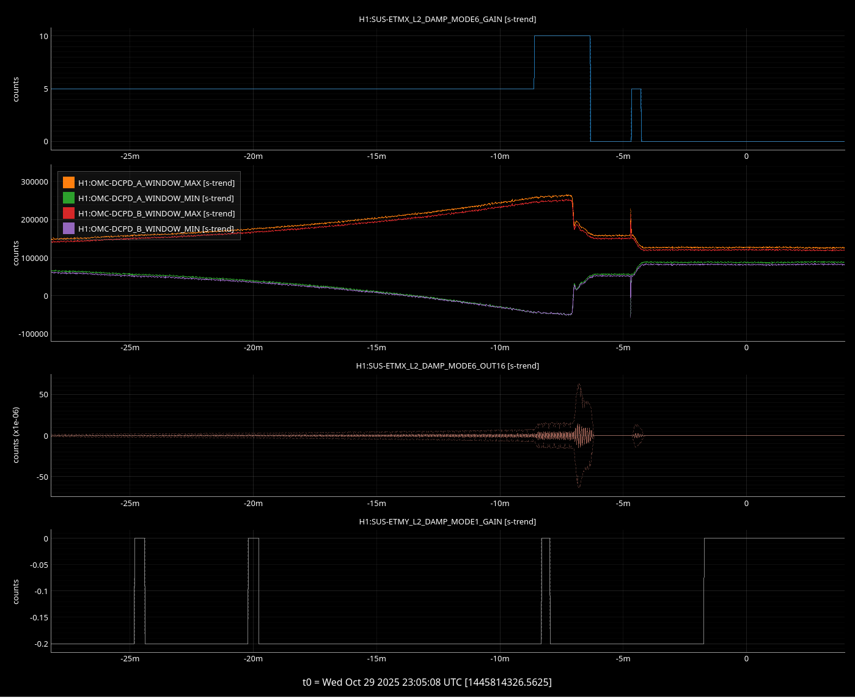Click the purple DCPD_B_WINDOW_MIN legend swatch
This screenshot has height=698, width=855.
tap(68, 229)
